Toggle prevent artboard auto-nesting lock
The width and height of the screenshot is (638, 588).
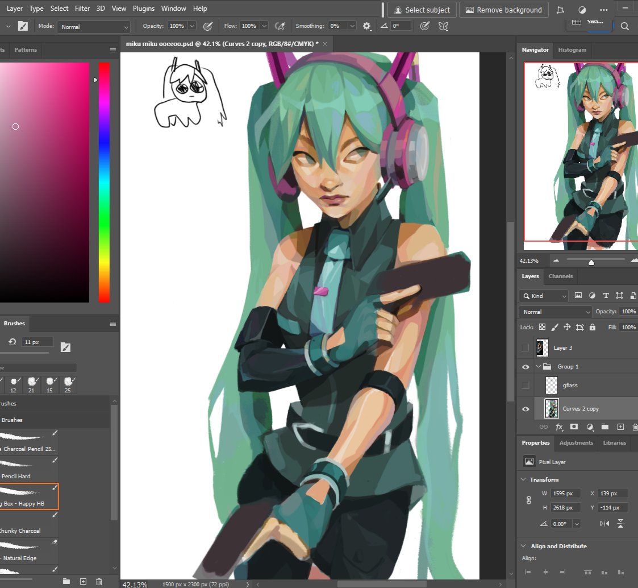(580, 327)
